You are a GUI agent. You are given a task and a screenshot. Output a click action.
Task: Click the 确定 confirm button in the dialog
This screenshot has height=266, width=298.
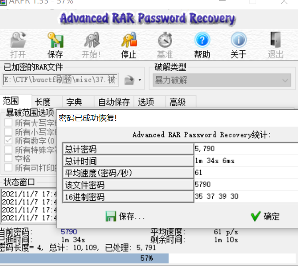[265, 216]
